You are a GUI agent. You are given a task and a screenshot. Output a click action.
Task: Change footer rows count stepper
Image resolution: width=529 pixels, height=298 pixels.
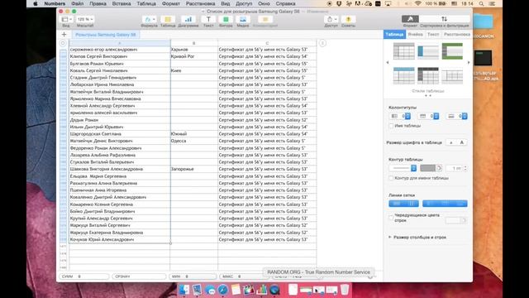click(465, 116)
